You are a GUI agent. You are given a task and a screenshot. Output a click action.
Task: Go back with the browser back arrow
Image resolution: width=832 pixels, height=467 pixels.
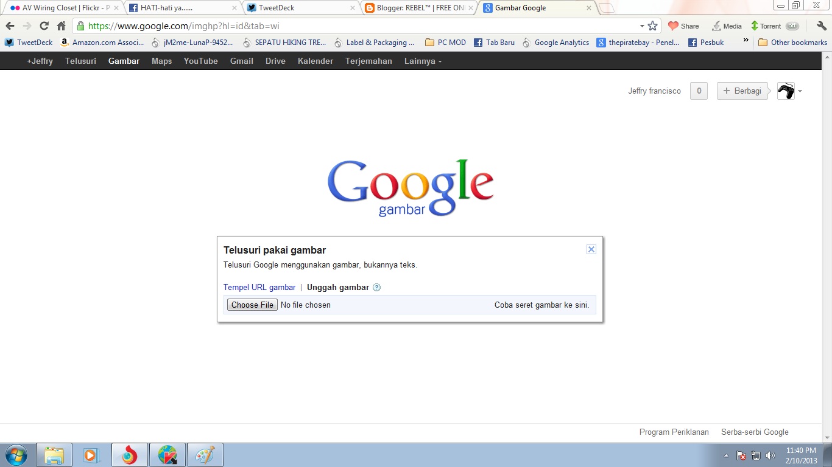(10, 26)
